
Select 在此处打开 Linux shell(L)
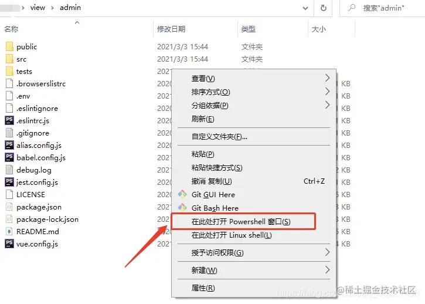pos(254,235)
